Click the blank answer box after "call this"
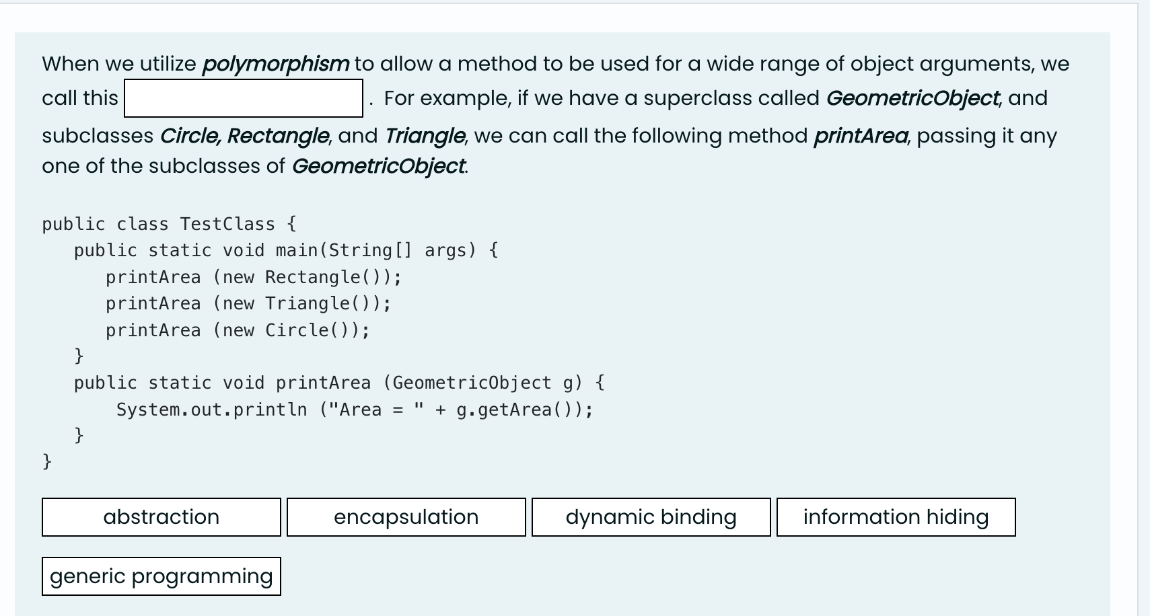Image resolution: width=1150 pixels, height=616 pixels. pyautogui.click(x=244, y=98)
